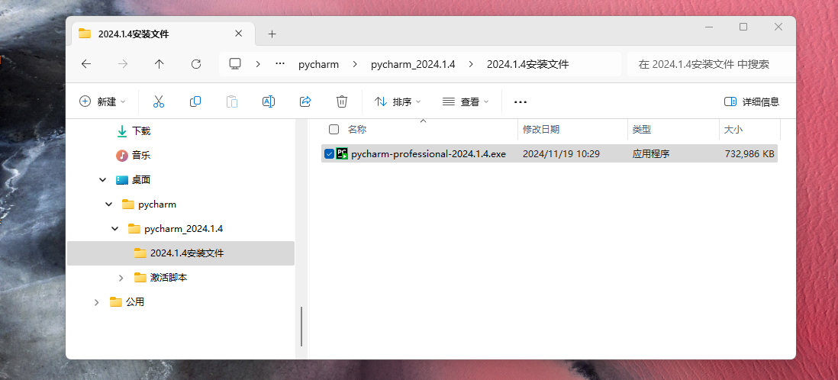Click the This PC monitor icon
Viewport: 838px width, 380px height.
[x=235, y=64]
